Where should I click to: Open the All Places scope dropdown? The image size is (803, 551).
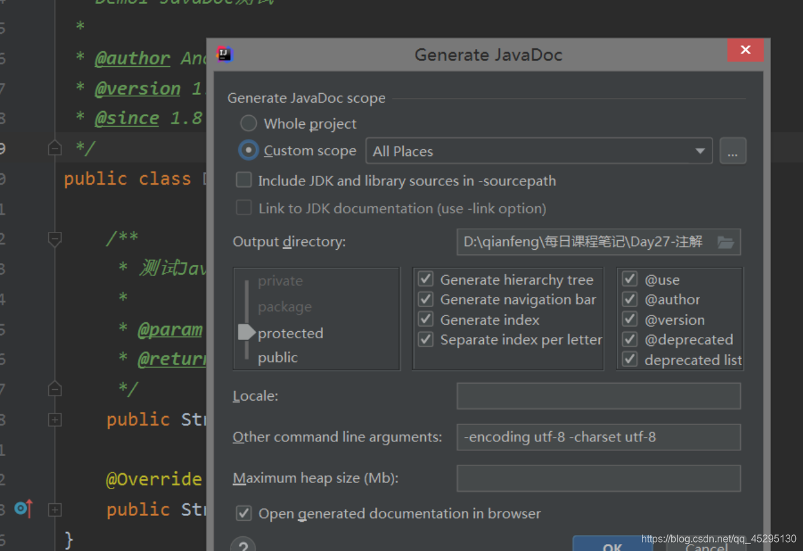(539, 151)
